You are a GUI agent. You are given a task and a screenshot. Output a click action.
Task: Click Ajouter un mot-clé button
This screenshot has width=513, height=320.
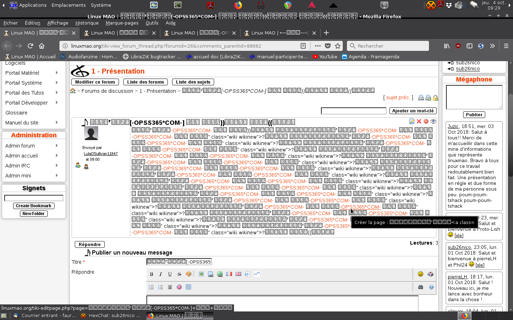tap(413, 111)
